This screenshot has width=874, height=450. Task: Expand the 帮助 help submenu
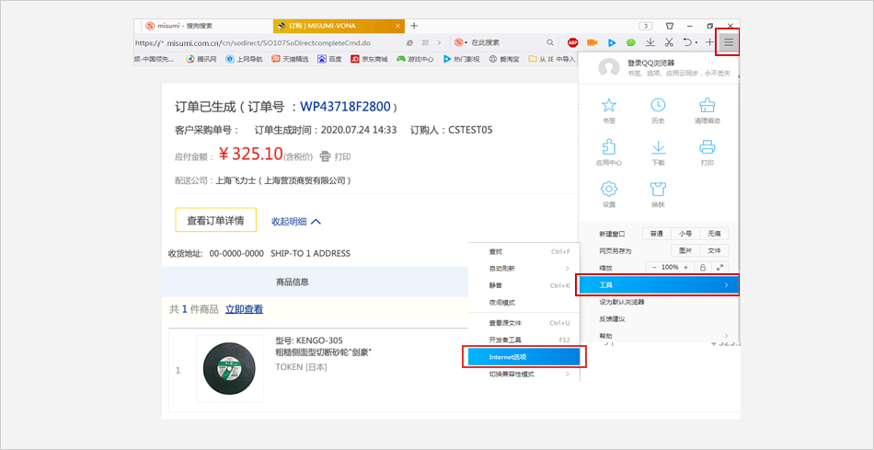point(658,335)
